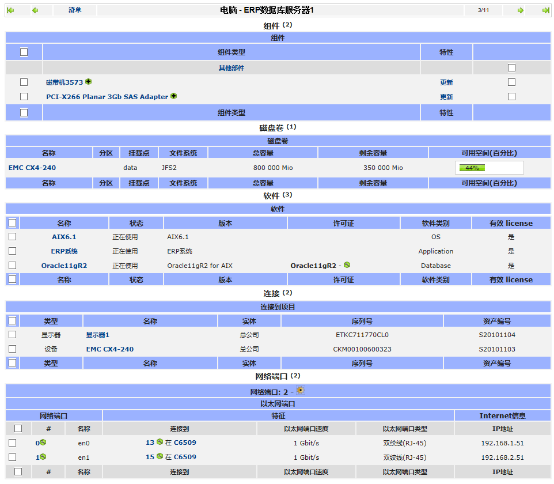Jump to the last record arrow
This screenshot has height=484, width=554.
pos(545,10)
